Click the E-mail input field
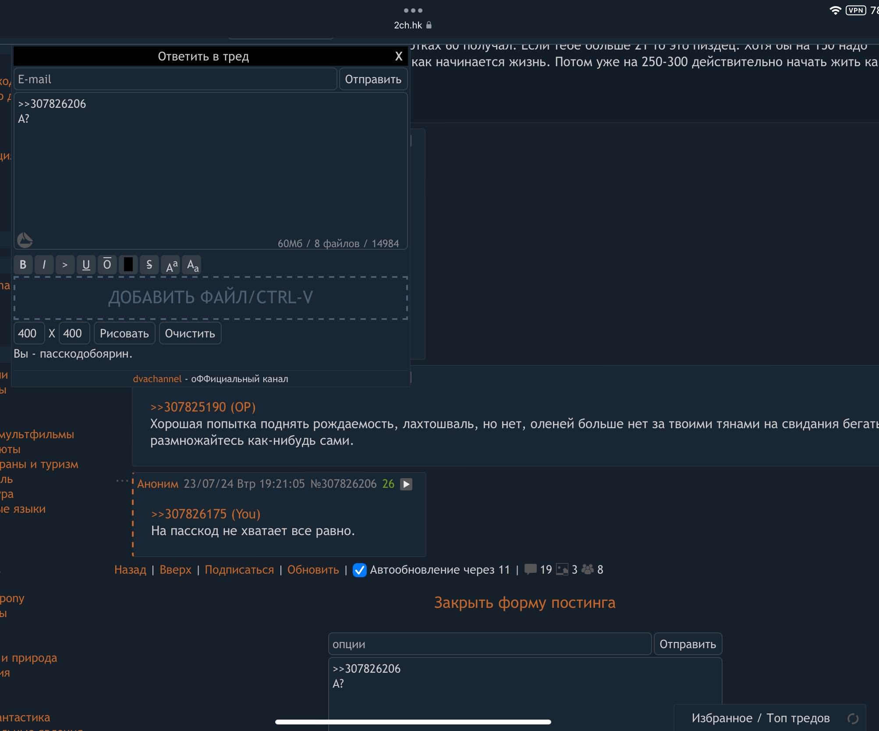 [x=175, y=79]
